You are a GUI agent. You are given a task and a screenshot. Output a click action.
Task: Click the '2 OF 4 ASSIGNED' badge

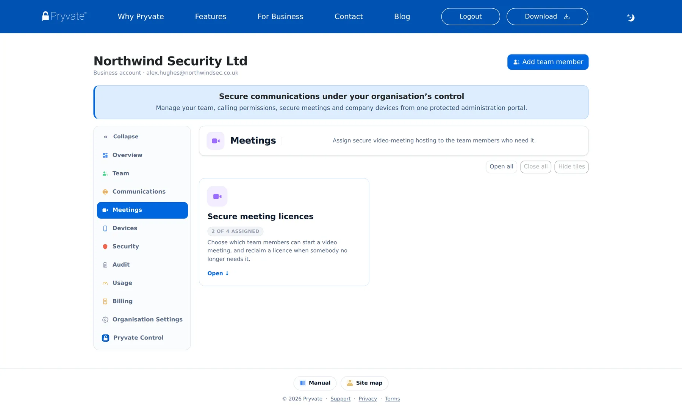[x=235, y=231]
